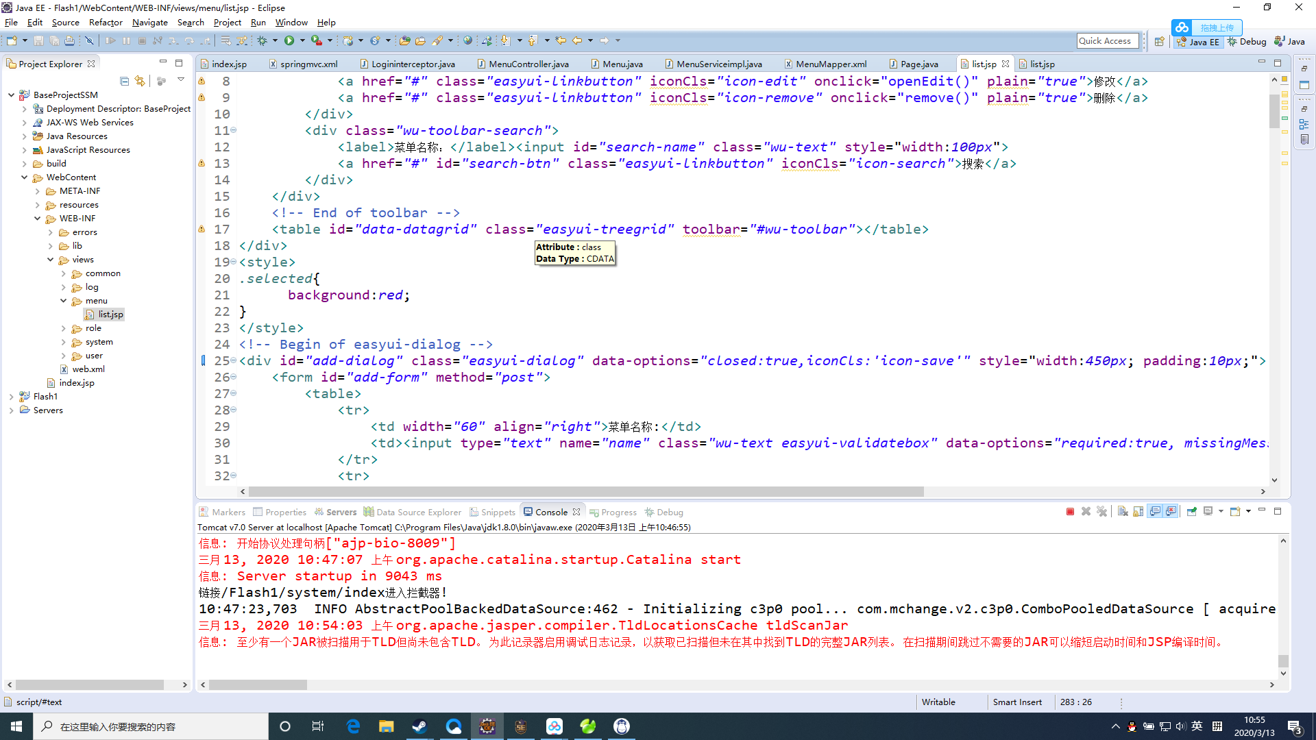The image size is (1316, 740).
Task: Click the Collapse All icon in Project Explorer
Action: [124, 81]
